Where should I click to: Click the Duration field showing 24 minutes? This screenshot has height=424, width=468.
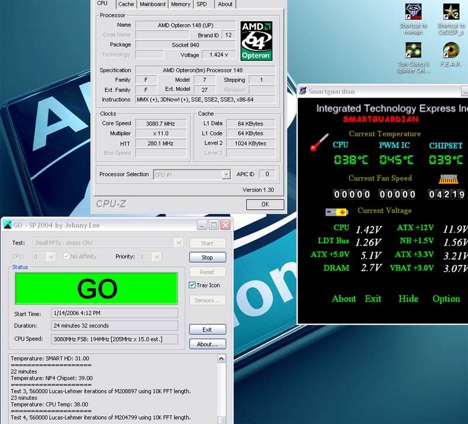pos(115,326)
